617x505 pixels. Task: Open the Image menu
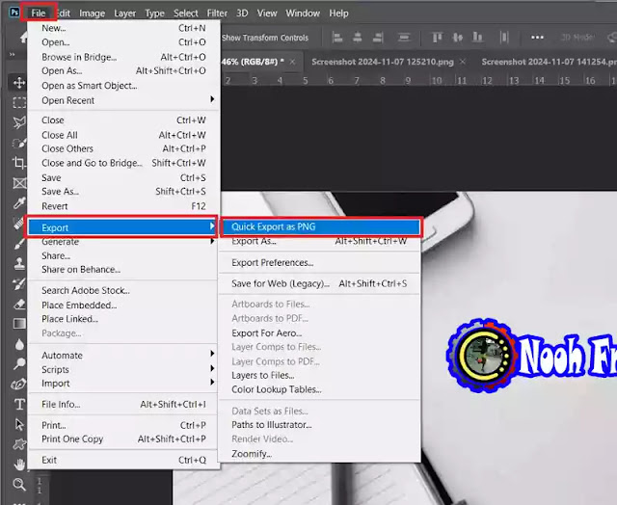coord(93,13)
